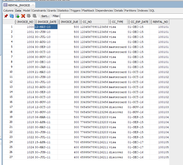
Task: Select invoice number cell 1014
Action: (24, 97)
